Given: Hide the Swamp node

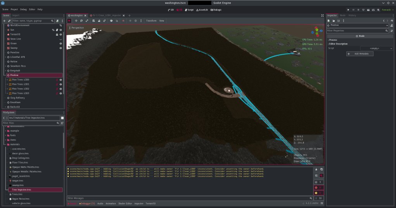Looking at the screenshot, I should pyautogui.click(x=61, y=48).
